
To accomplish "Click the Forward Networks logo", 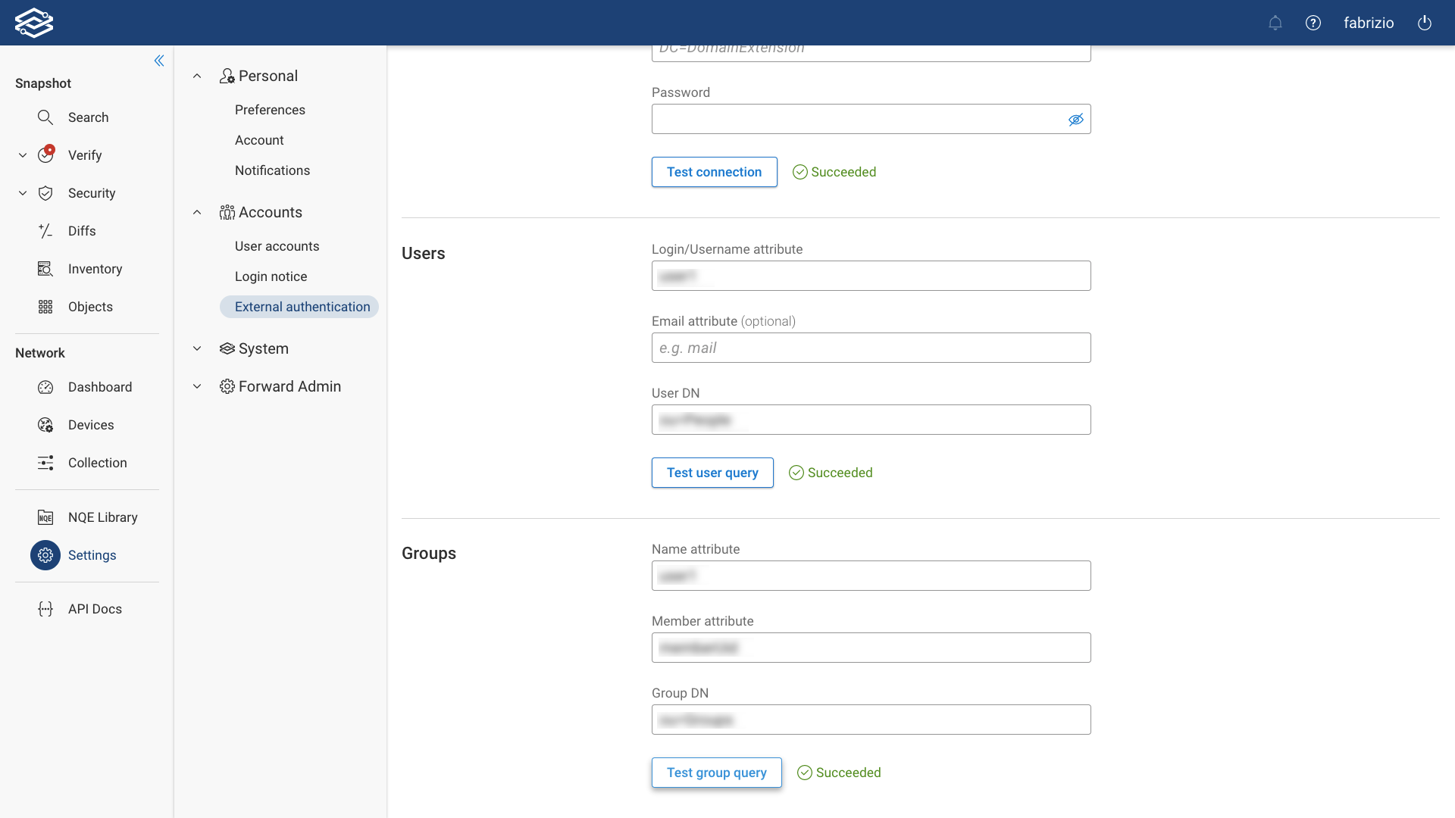I will pos(34,22).
